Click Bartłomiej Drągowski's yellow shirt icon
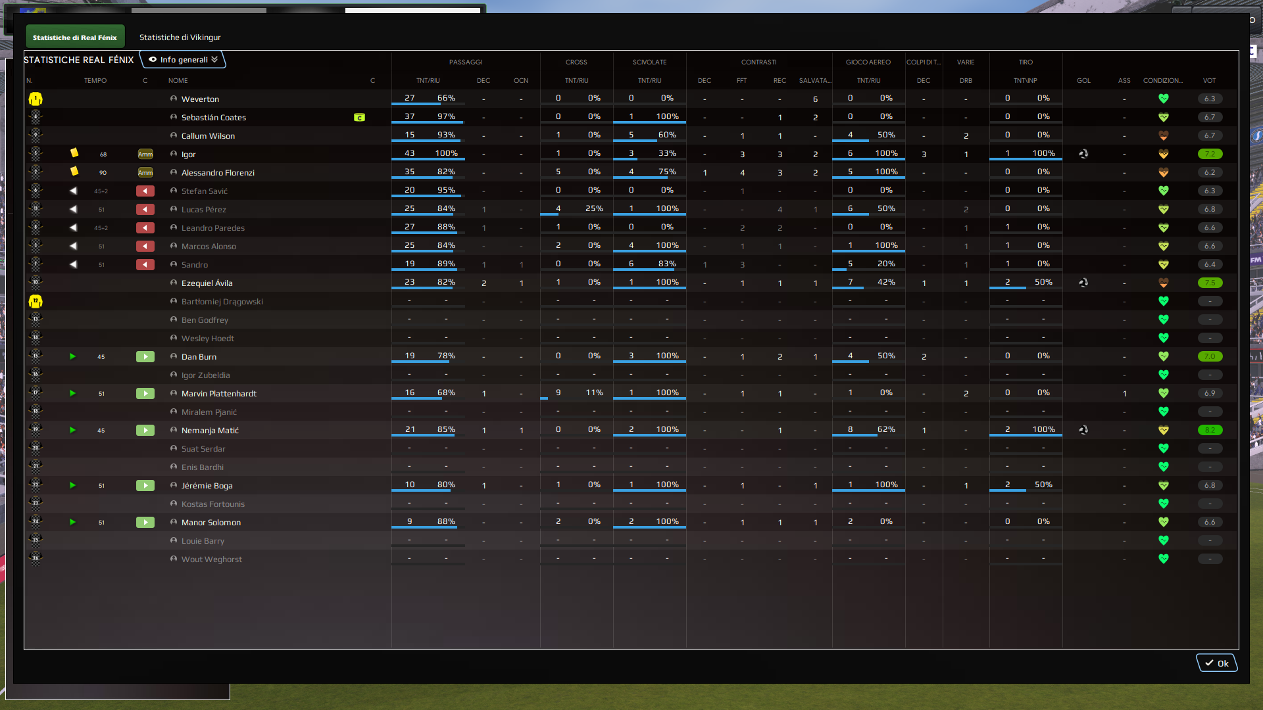The image size is (1263, 710). tap(36, 302)
